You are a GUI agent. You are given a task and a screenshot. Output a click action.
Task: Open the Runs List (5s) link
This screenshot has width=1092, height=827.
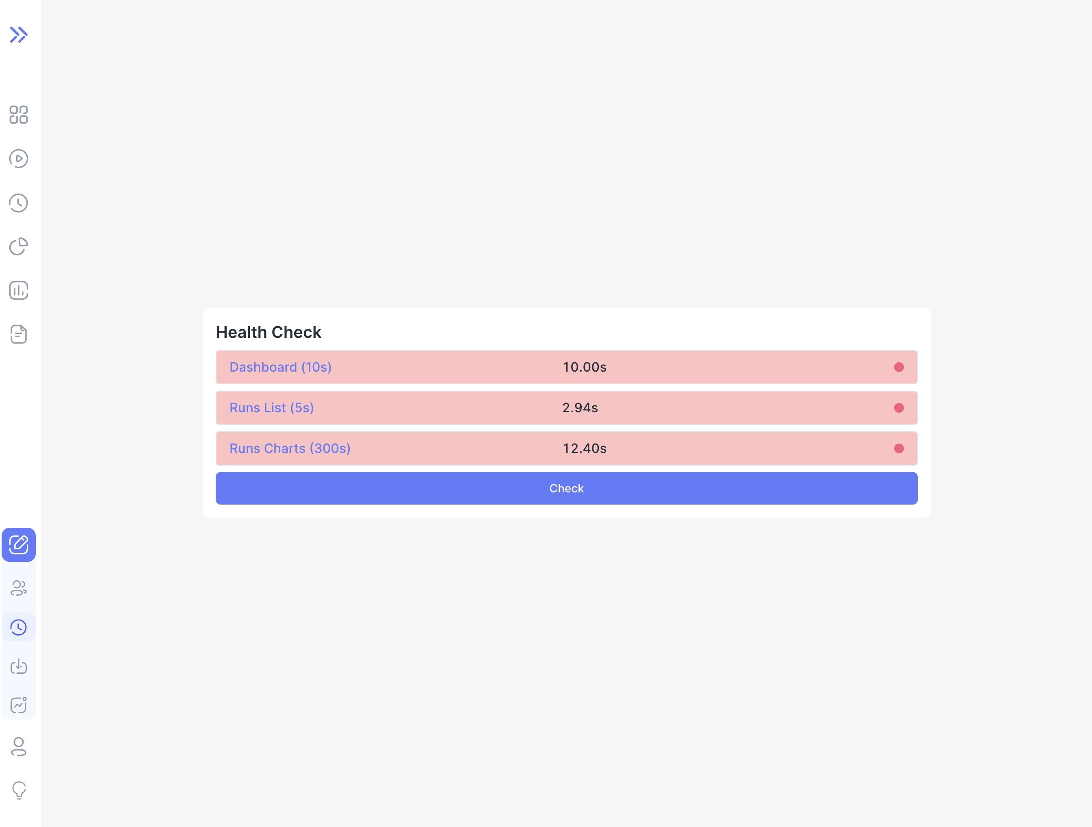[x=271, y=407]
